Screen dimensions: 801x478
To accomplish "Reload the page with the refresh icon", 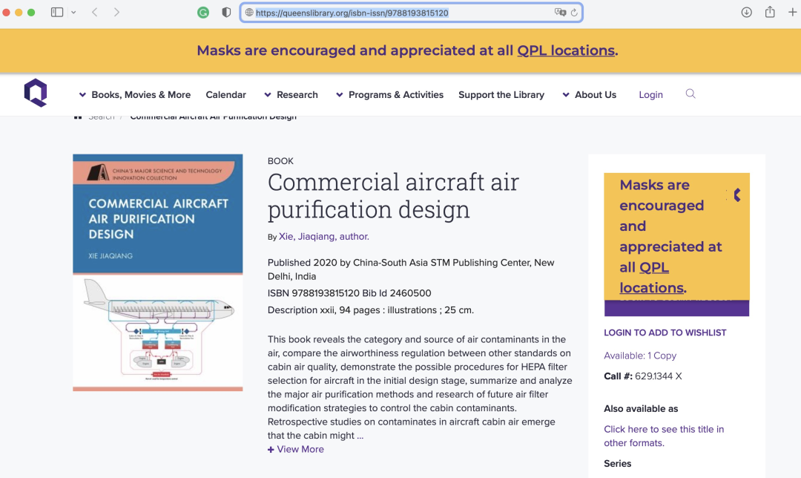I will 574,13.
